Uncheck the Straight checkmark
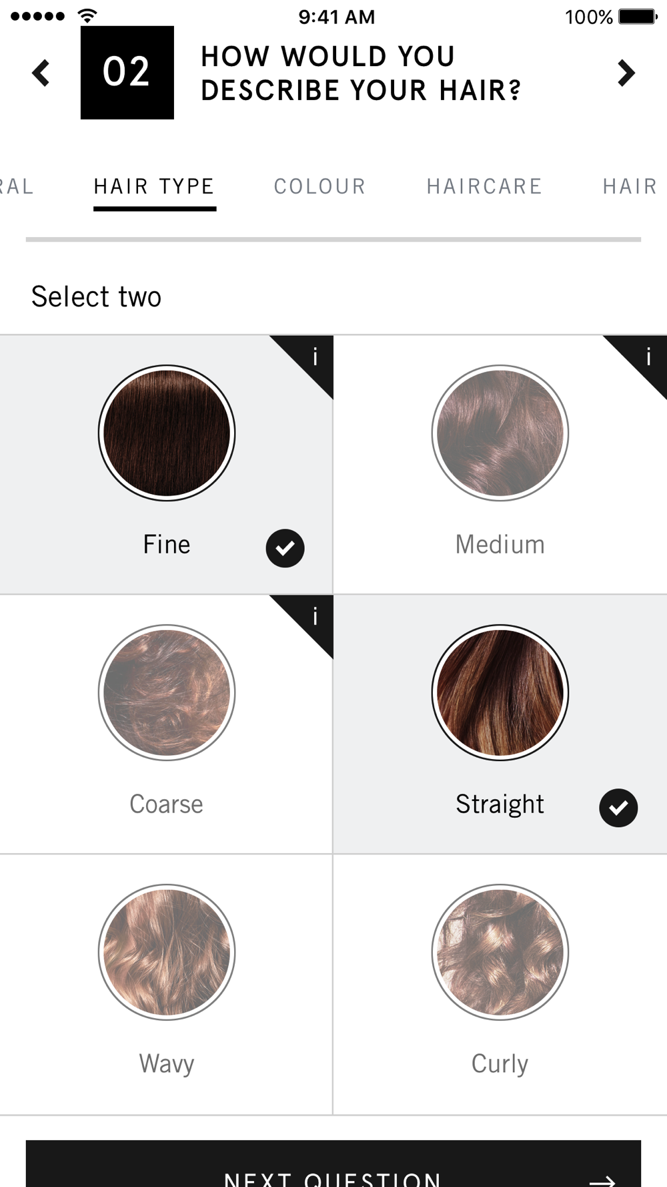The width and height of the screenshot is (667, 1187). pyautogui.click(x=618, y=808)
